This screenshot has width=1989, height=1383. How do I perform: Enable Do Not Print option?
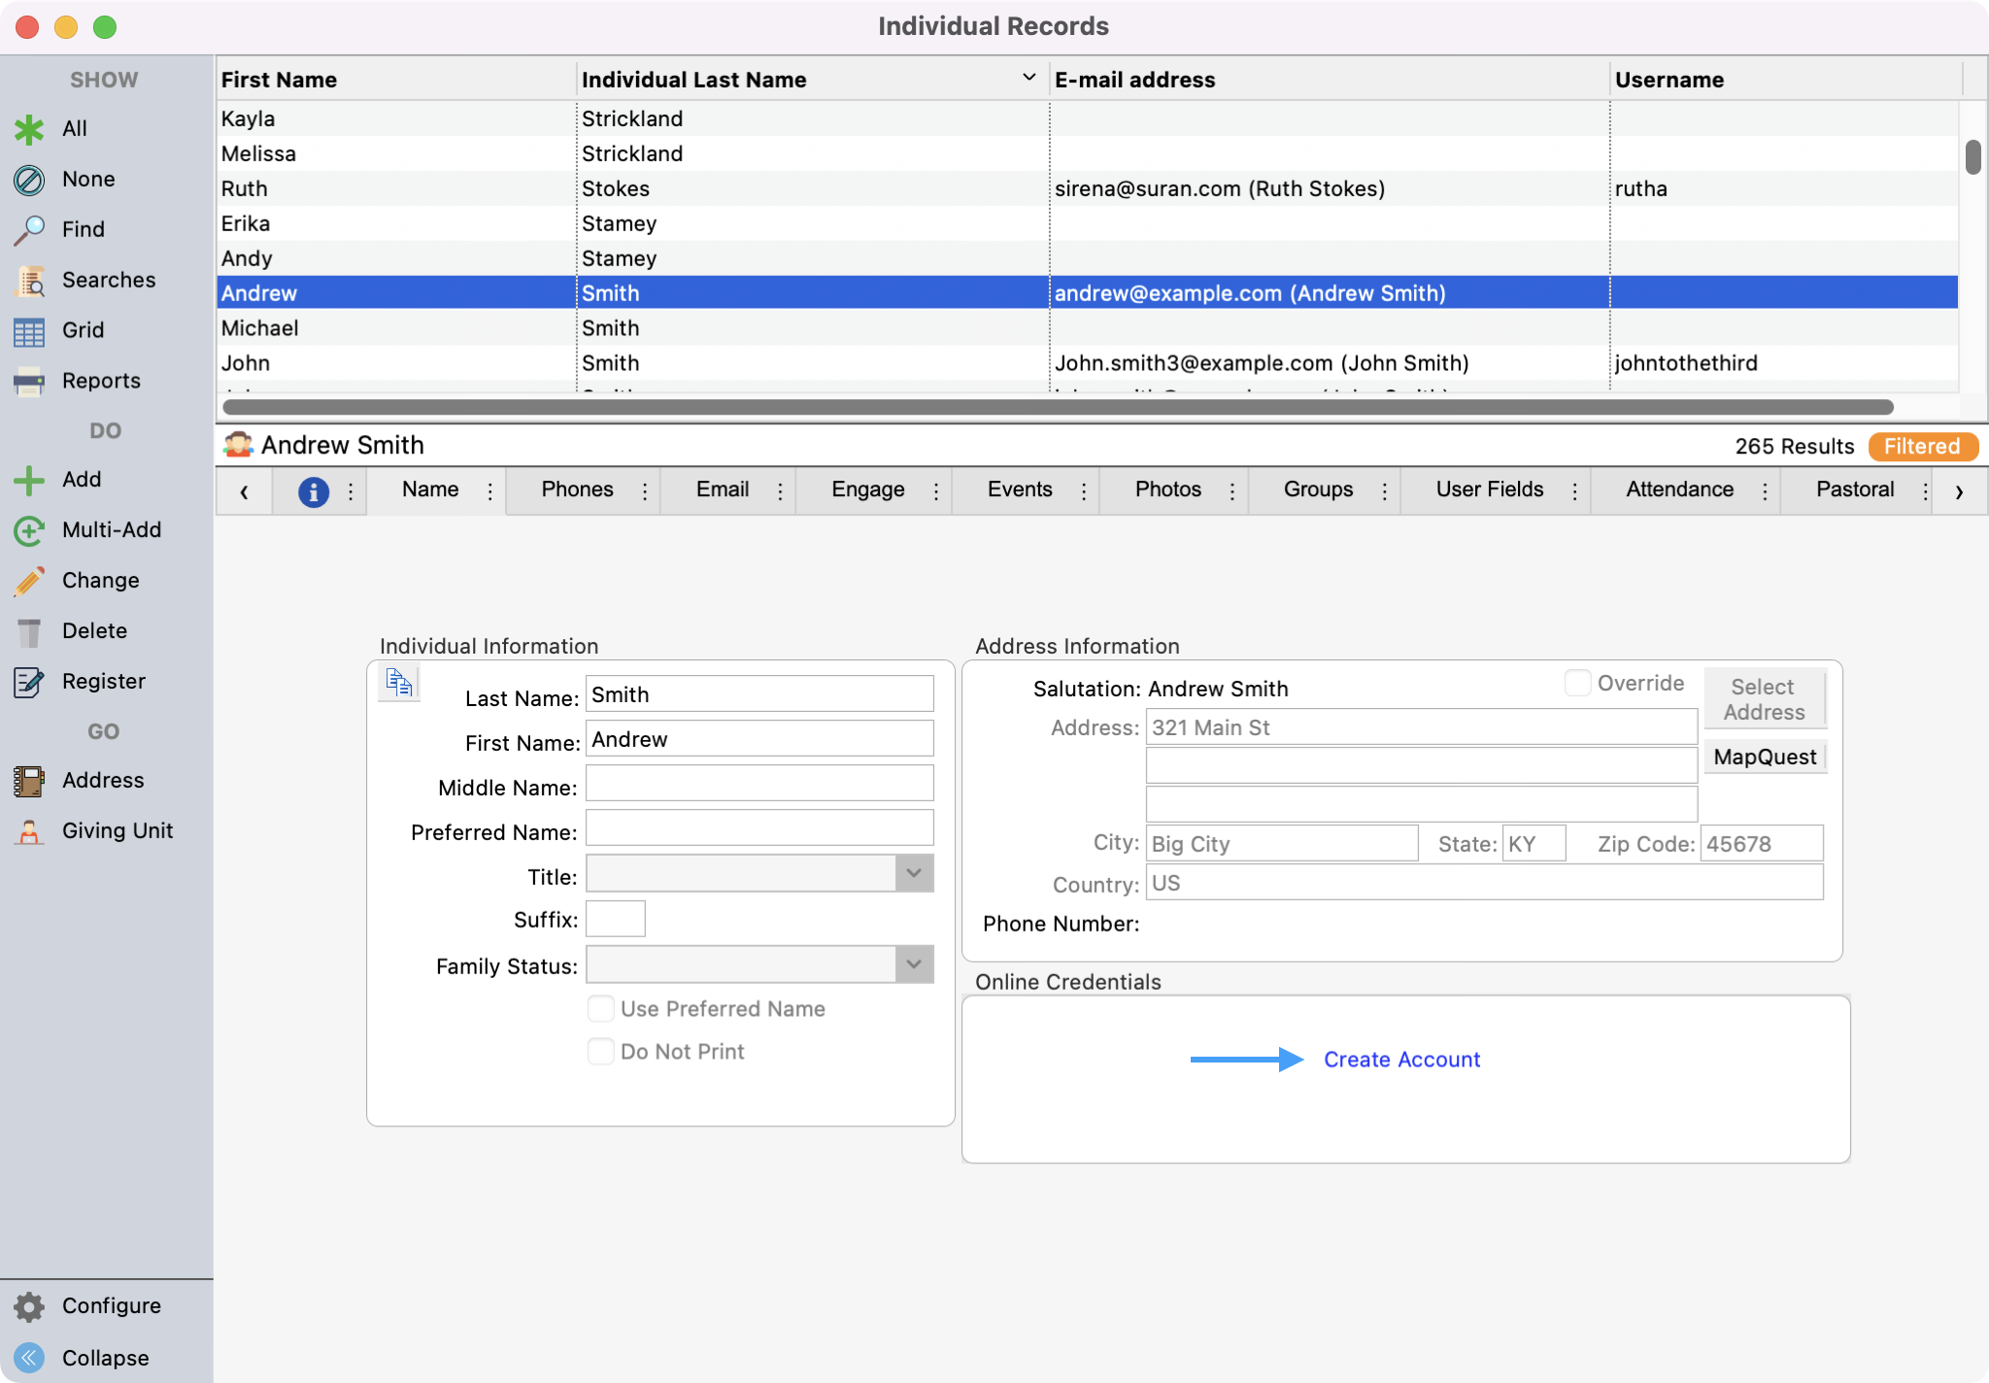click(600, 1051)
